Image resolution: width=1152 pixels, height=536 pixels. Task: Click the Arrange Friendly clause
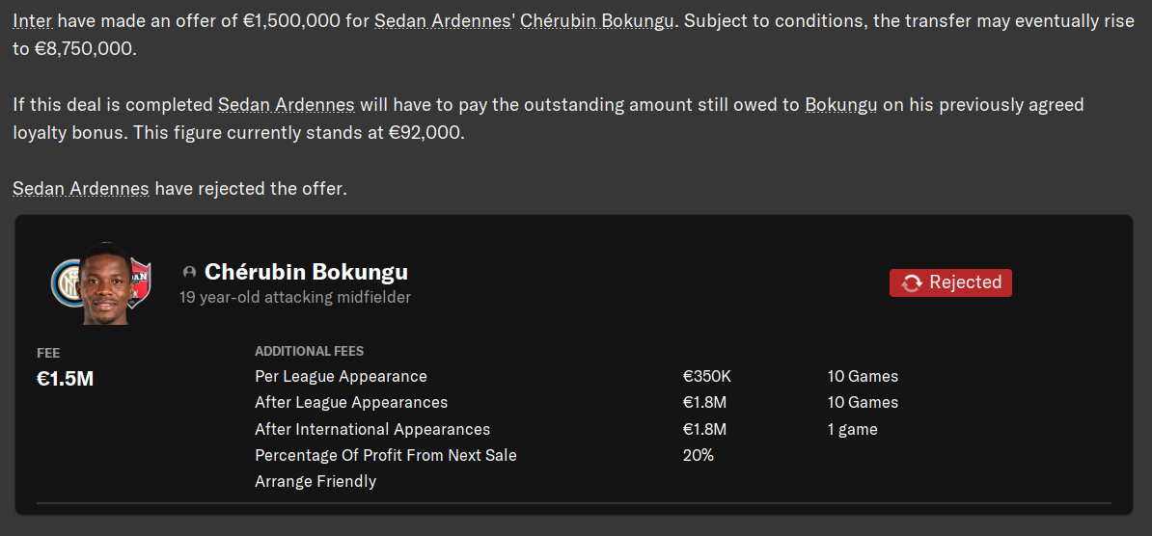[315, 481]
